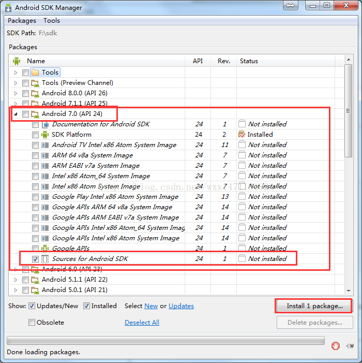This screenshot has width=362, height=363.
Task: Click the SDK Platform android icon
Action: pyautogui.click(x=45, y=135)
